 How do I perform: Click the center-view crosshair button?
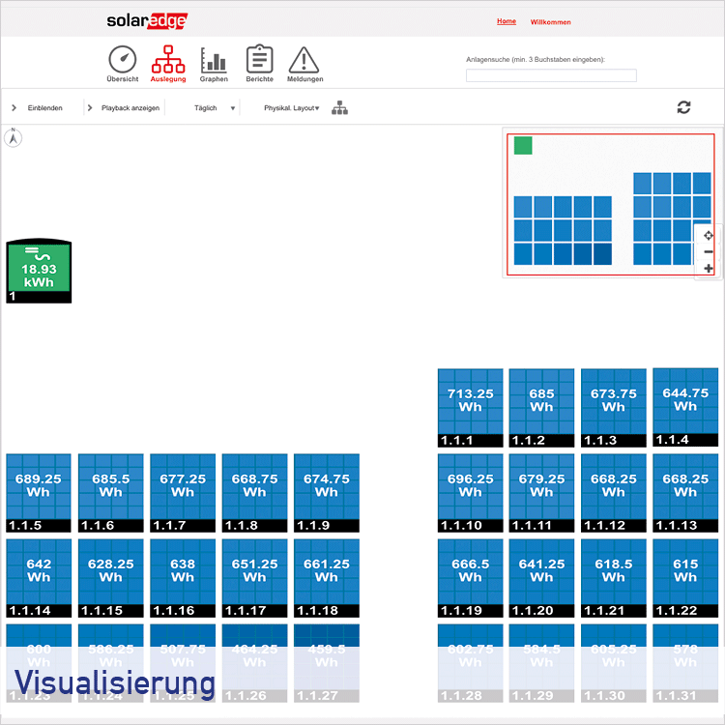pyautogui.click(x=709, y=235)
